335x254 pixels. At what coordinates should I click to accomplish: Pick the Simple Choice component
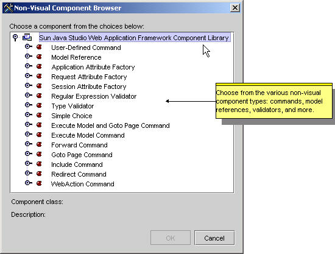click(72, 116)
